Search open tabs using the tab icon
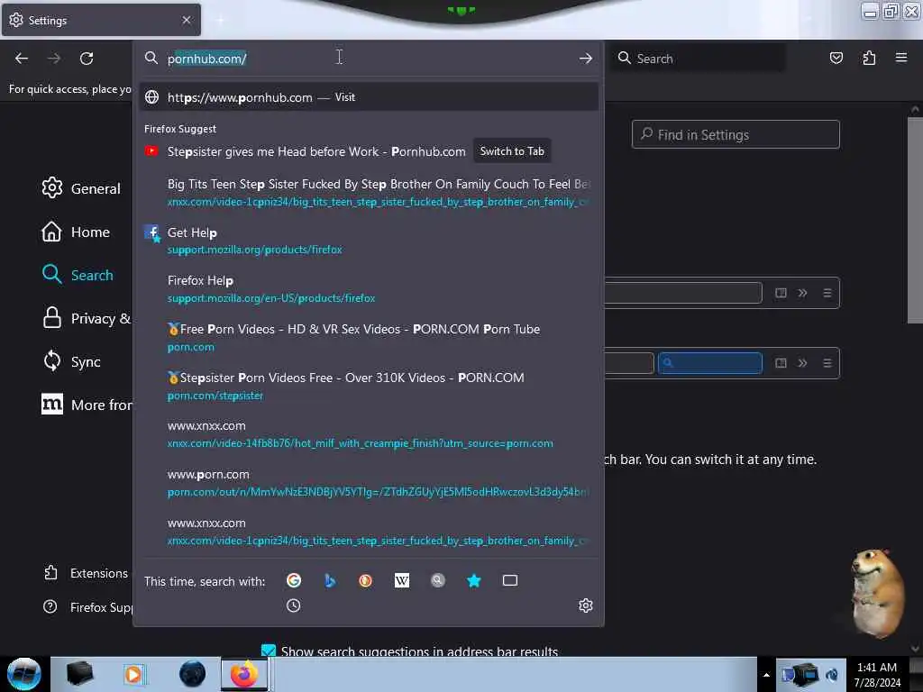Image resolution: width=923 pixels, height=692 pixels. point(510,581)
